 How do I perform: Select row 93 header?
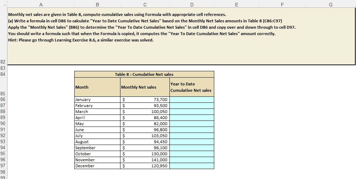pos(4,142)
